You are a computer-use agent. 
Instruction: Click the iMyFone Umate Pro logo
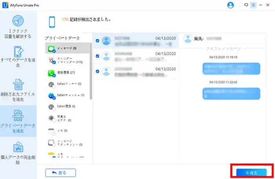pos(5,5)
